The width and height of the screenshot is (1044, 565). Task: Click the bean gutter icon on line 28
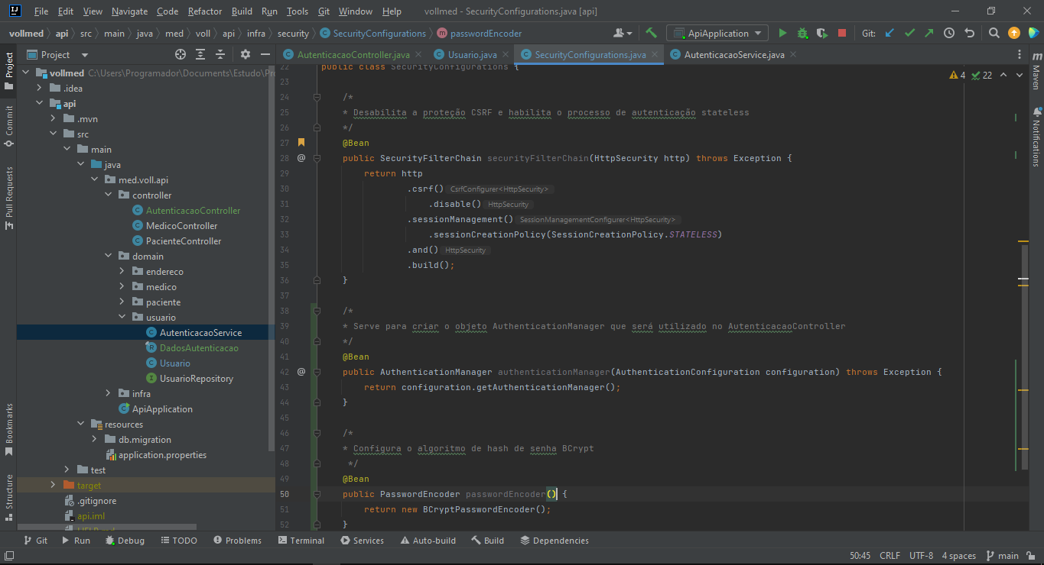coord(301,158)
